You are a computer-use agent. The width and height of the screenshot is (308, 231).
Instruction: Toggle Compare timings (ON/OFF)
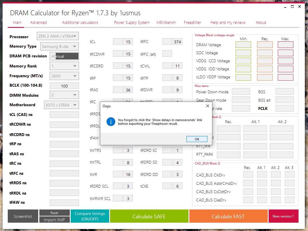coord(90,216)
